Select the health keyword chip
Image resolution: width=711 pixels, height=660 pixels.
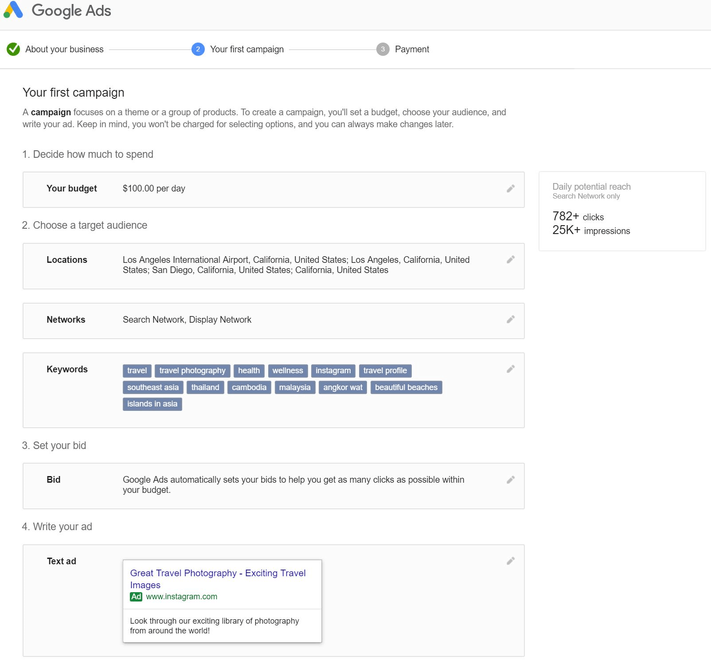[249, 371]
